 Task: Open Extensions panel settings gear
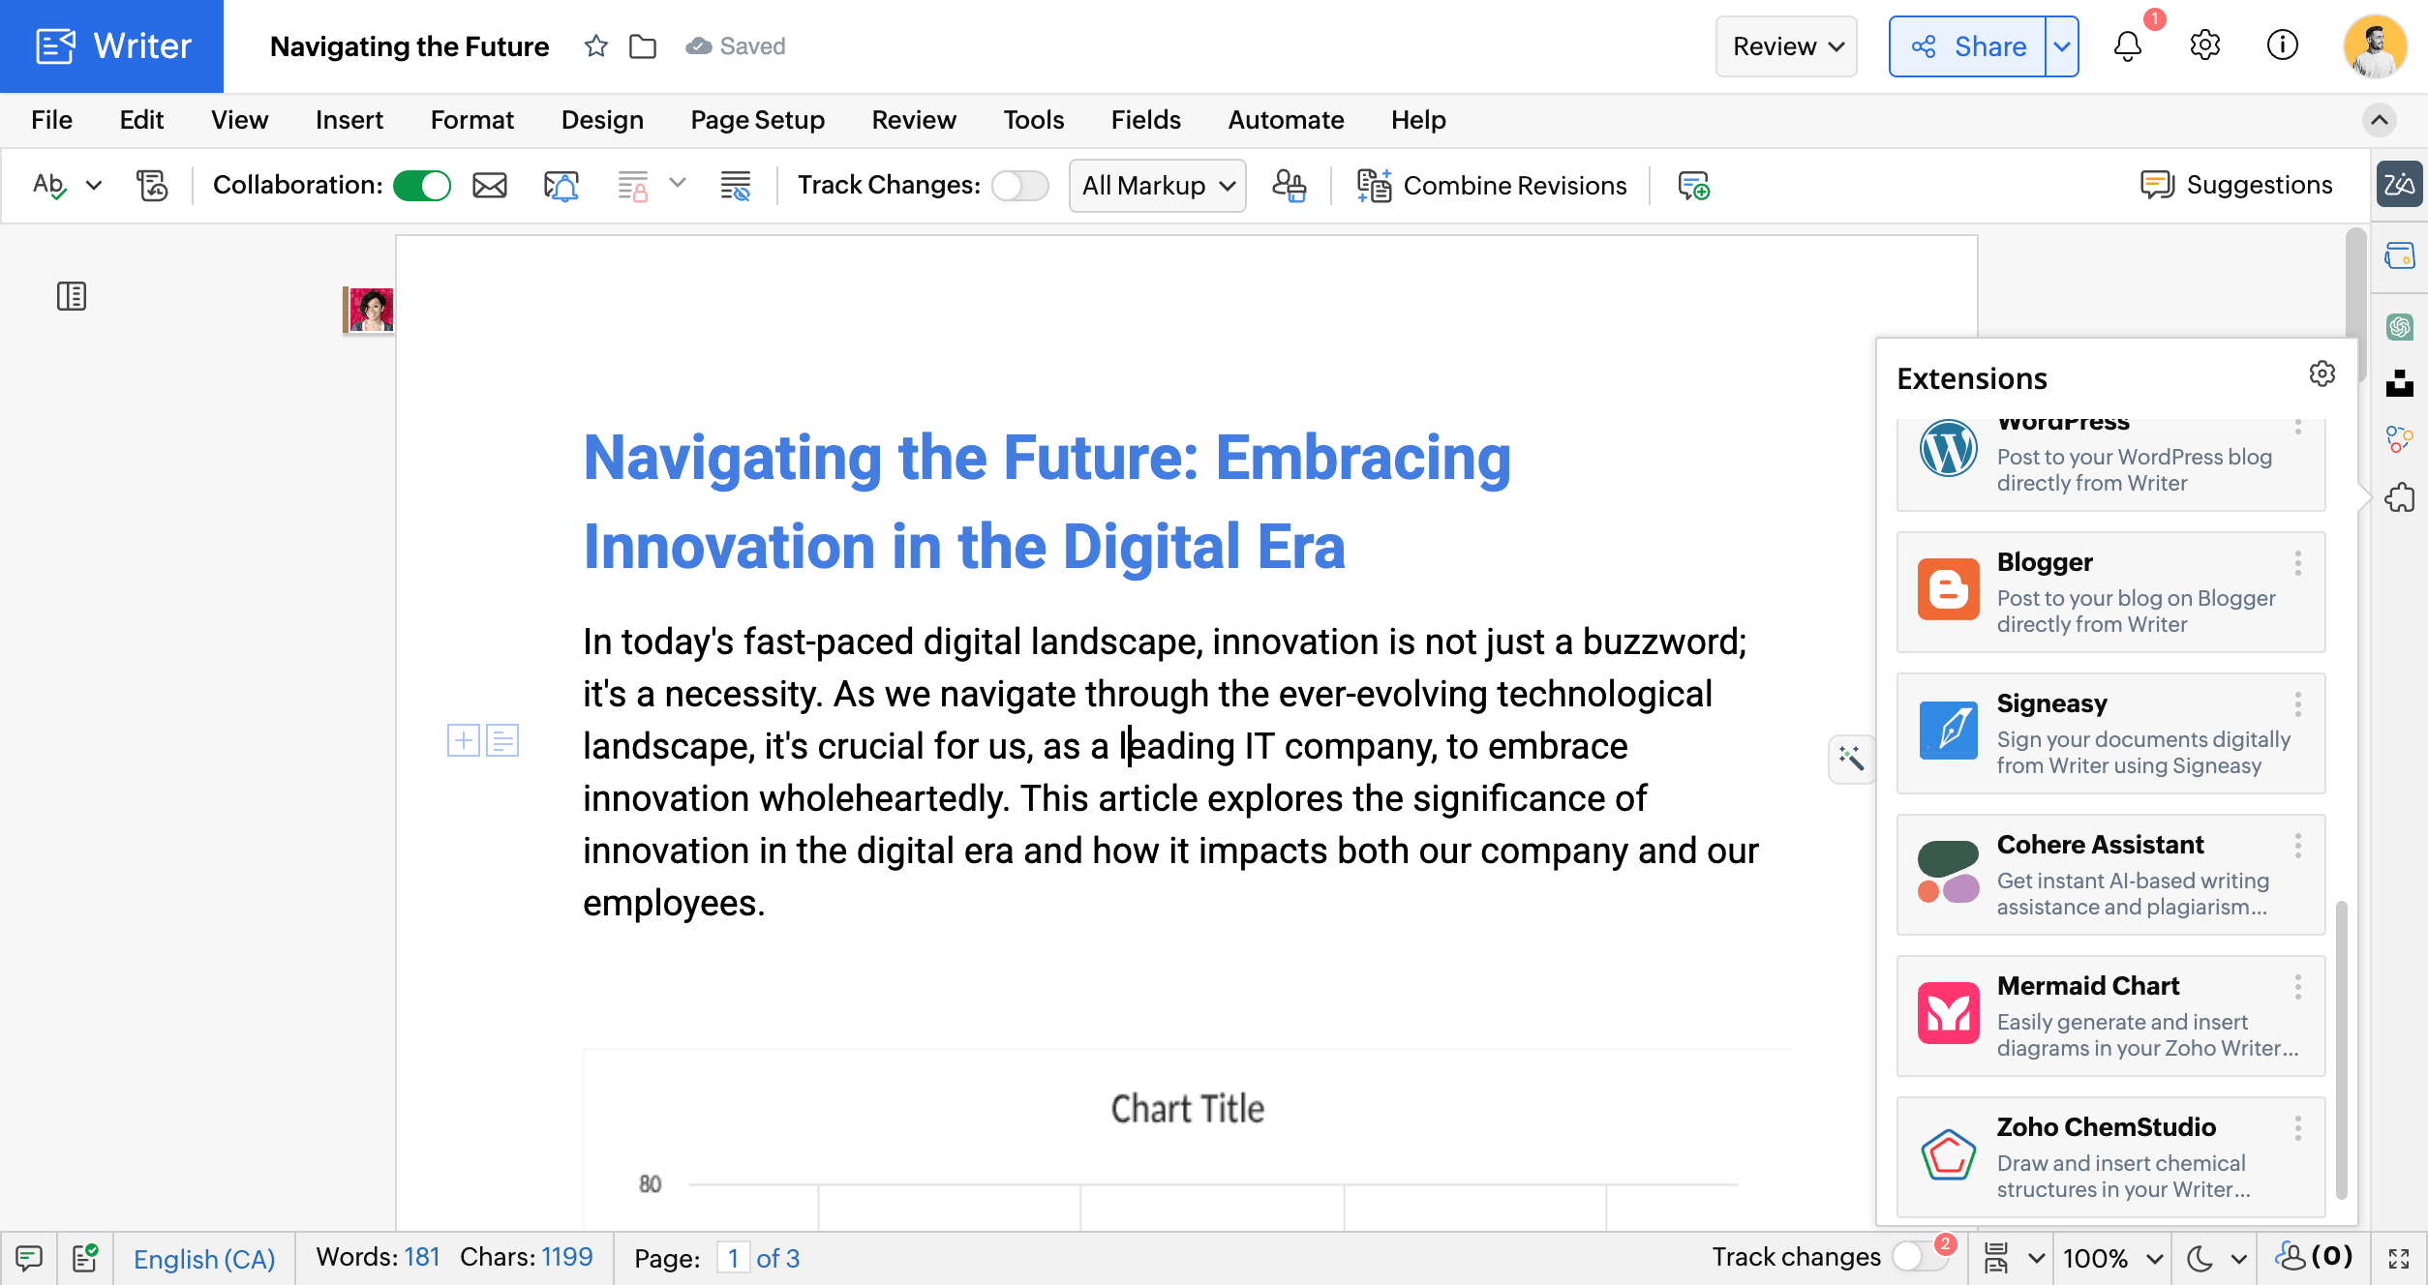click(x=2322, y=374)
